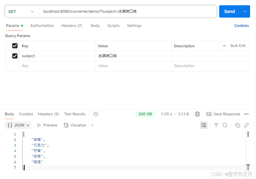Select the response Body tab
256x179 pixels.
[x=9, y=114]
